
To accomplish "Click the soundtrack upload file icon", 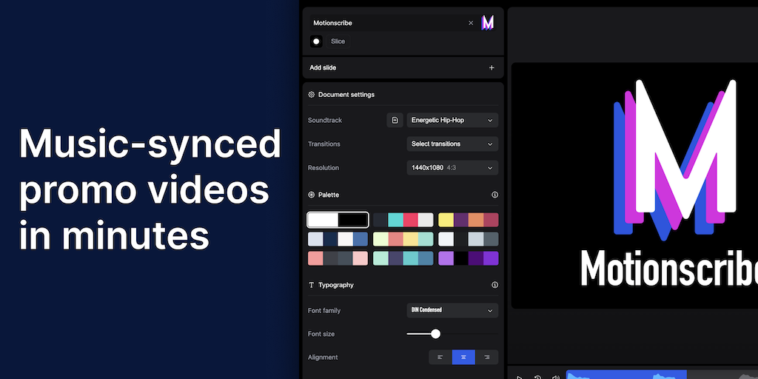I will [x=395, y=120].
